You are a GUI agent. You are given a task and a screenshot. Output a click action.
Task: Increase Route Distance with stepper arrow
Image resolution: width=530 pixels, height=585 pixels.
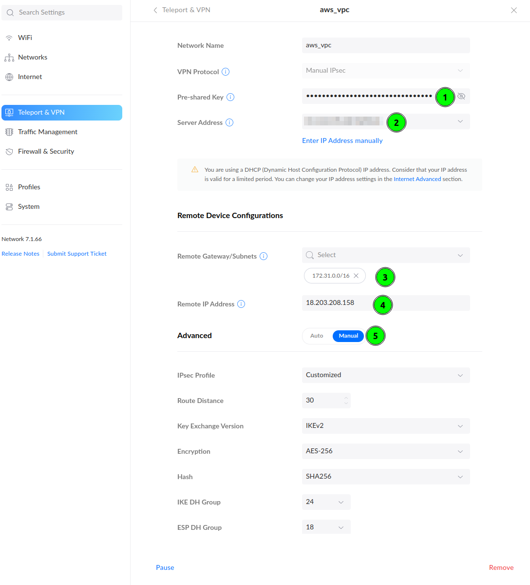pyautogui.click(x=346, y=397)
